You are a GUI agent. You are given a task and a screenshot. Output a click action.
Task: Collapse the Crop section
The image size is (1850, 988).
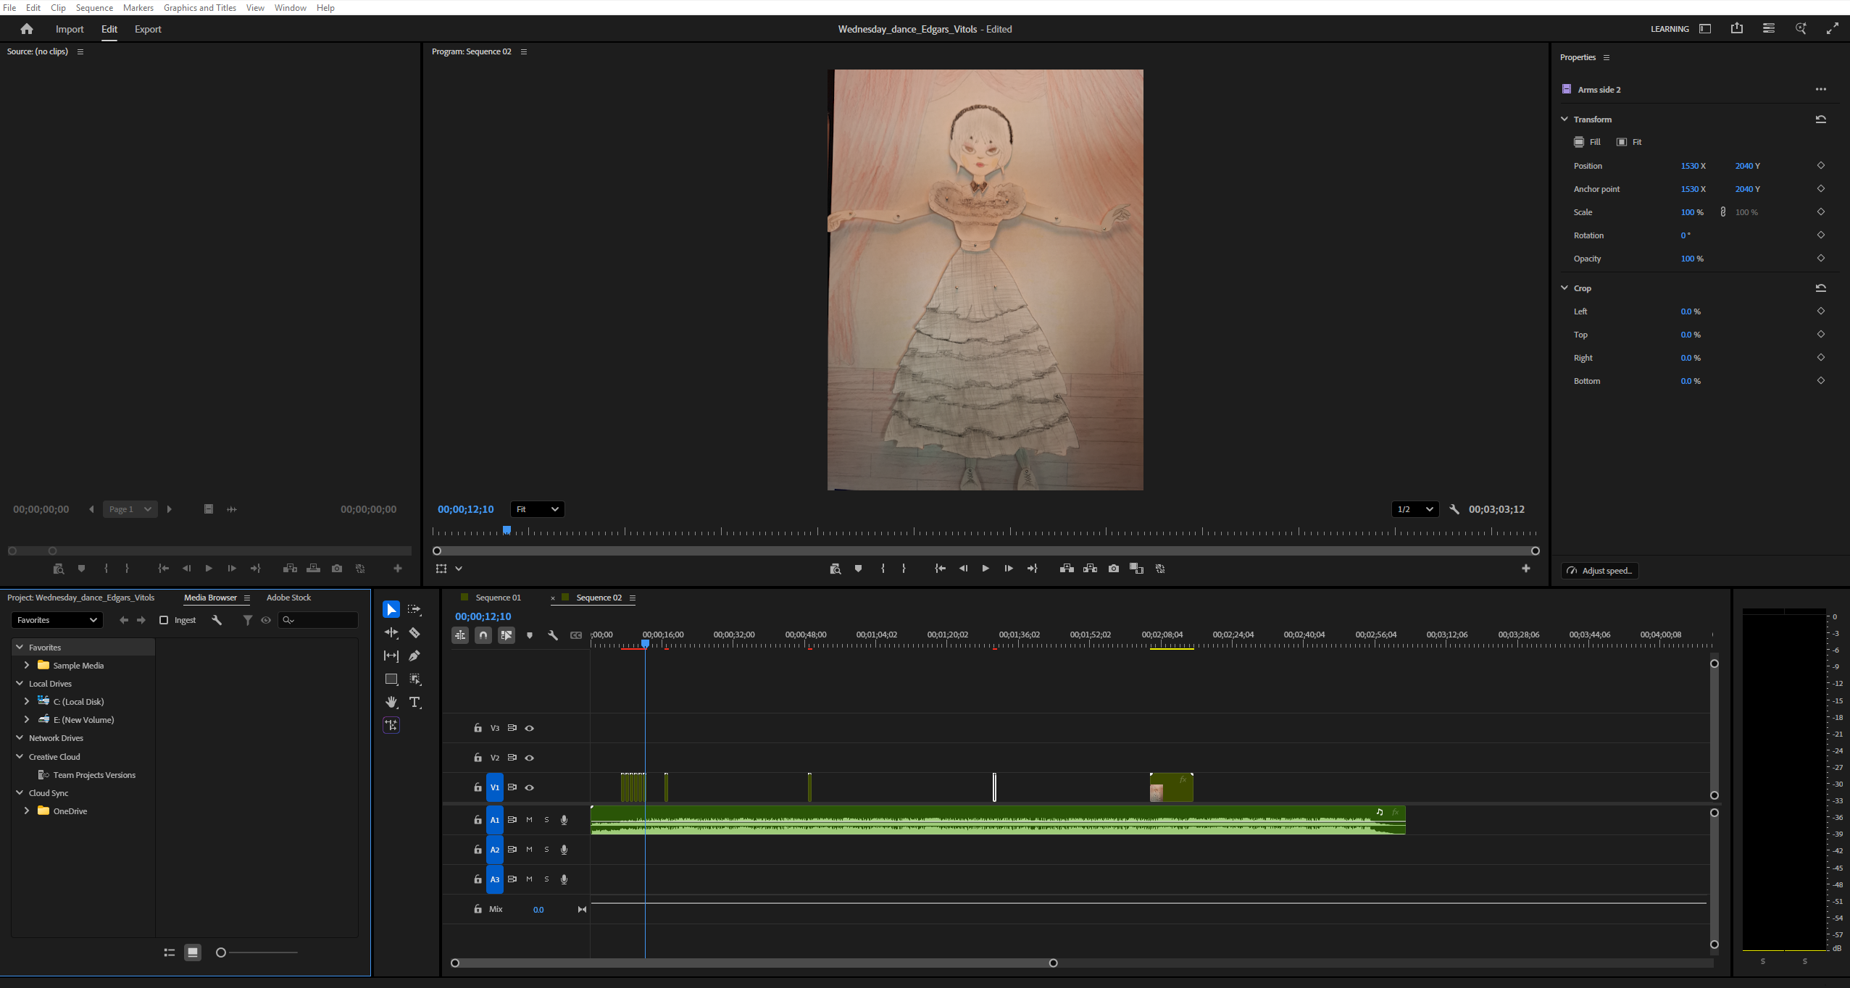(x=1564, y=288)
